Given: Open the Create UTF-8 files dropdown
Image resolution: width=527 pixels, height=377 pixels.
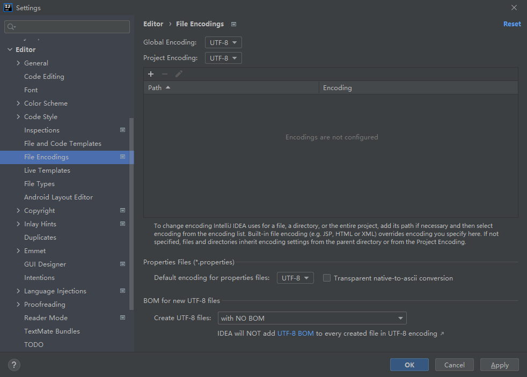Looking at the screenshot, I should tap(312, 319).
